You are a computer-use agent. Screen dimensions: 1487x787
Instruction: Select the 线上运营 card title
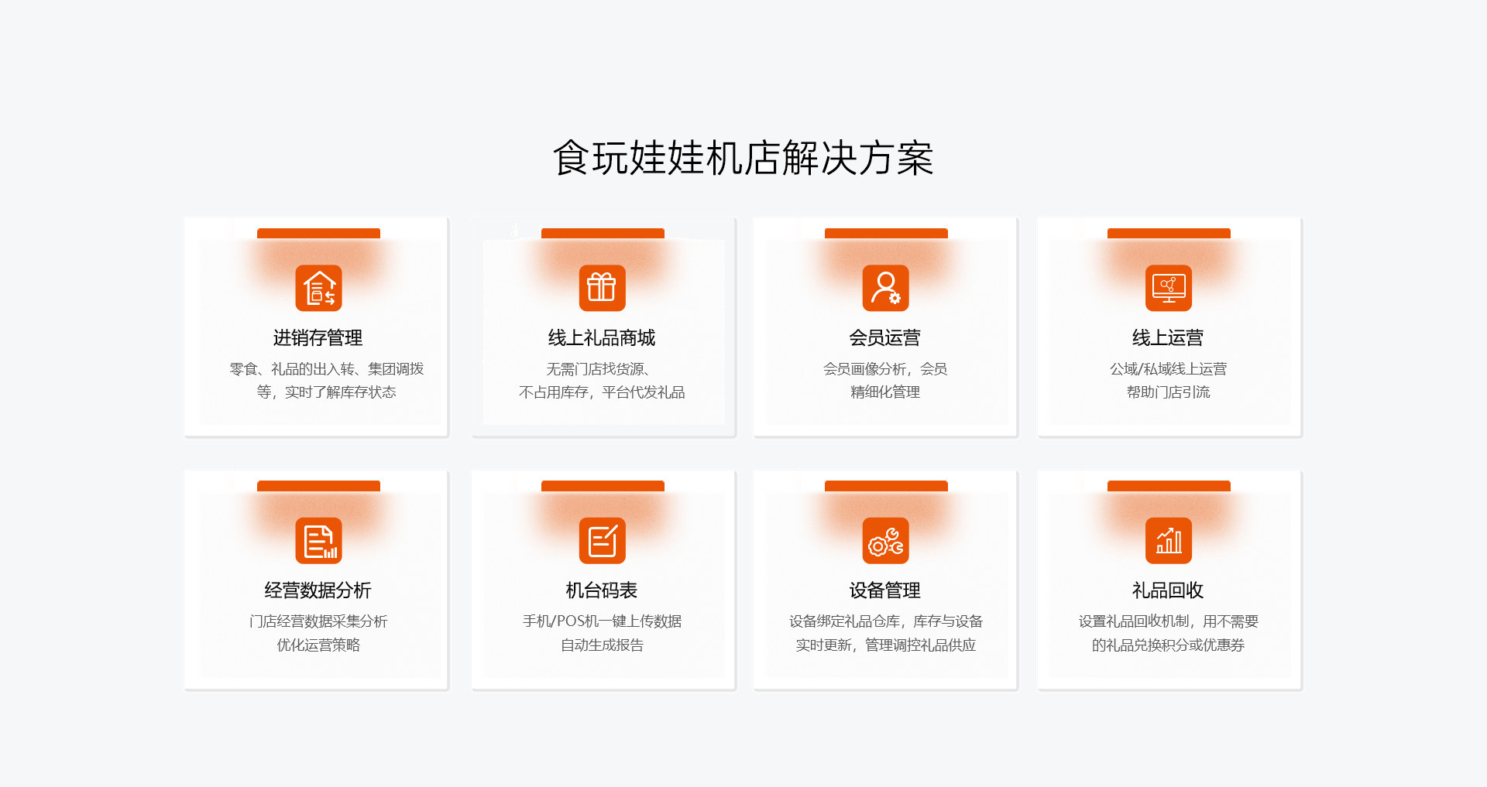(x=1168, y=338)
